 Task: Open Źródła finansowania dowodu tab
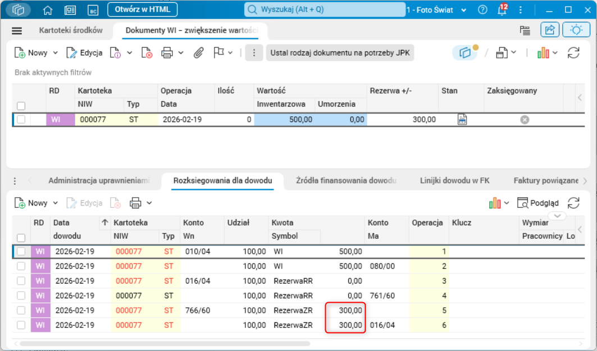(x=346, y=181)
